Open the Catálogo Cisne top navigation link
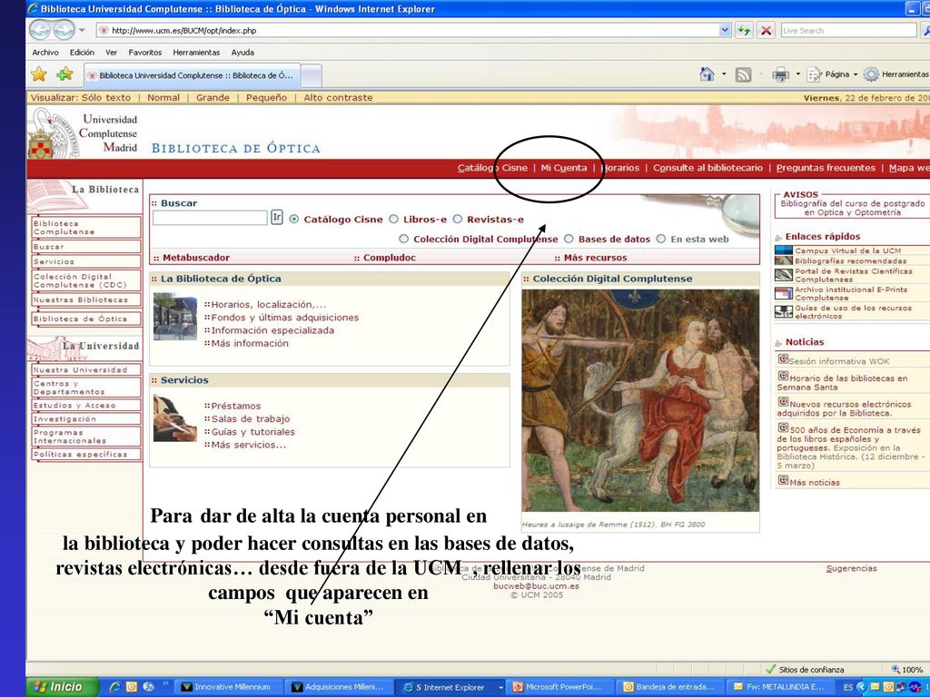Viewport: 930px width, 697px height. coord(492,168)
